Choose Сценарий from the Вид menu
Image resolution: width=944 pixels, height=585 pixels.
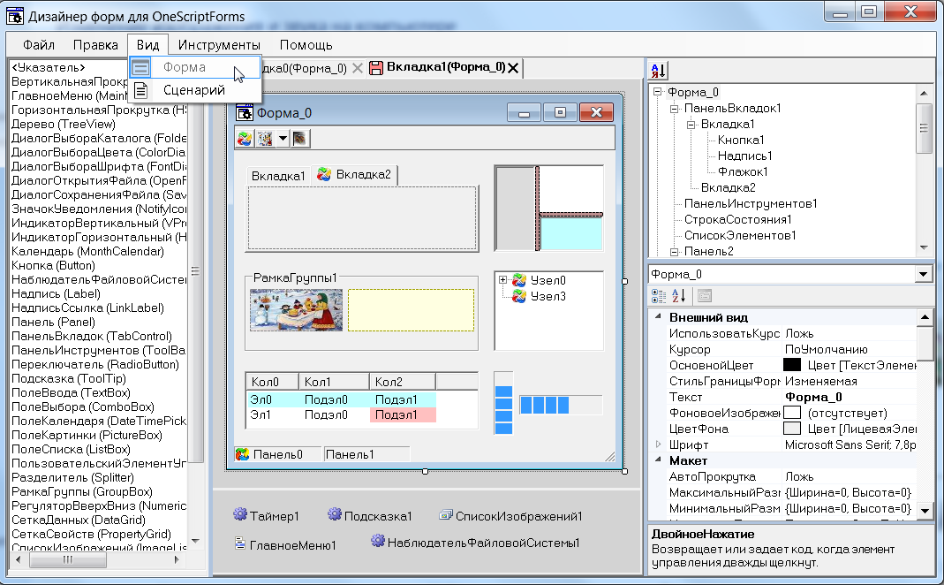(194, 90)
